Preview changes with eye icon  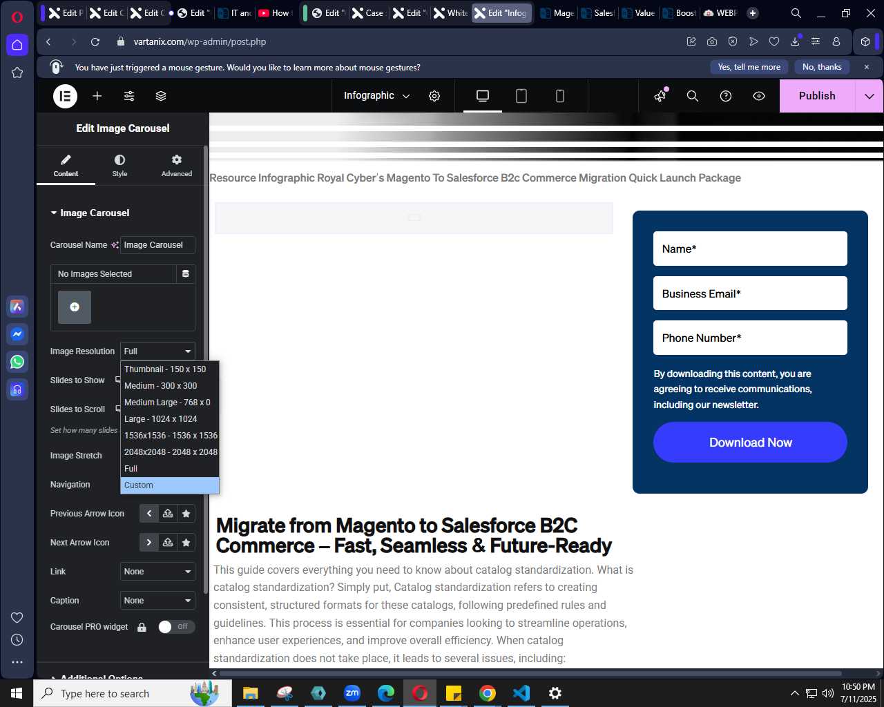click(759, 96)
